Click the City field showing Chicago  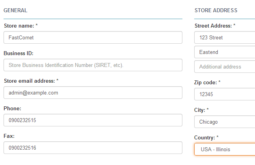click(x=224, y=122)
